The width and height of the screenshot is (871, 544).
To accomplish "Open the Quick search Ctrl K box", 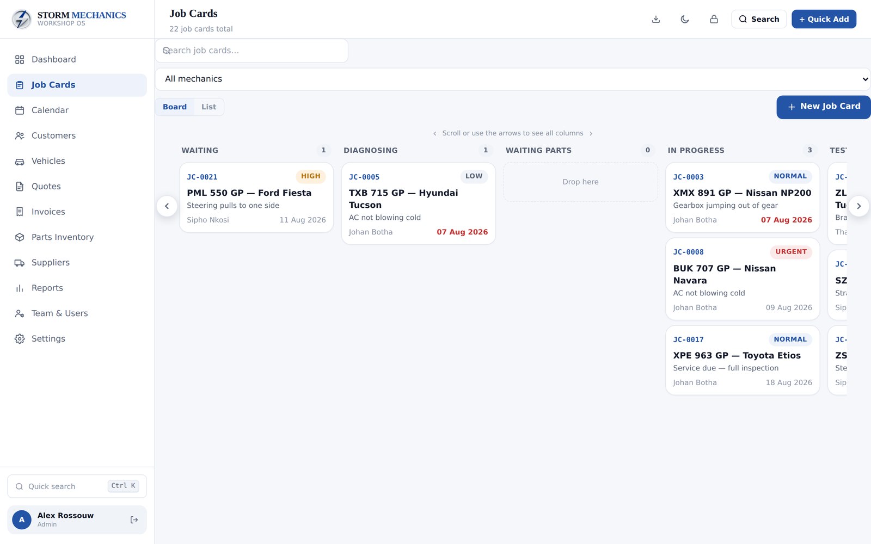I will click(x=77, y=486).
